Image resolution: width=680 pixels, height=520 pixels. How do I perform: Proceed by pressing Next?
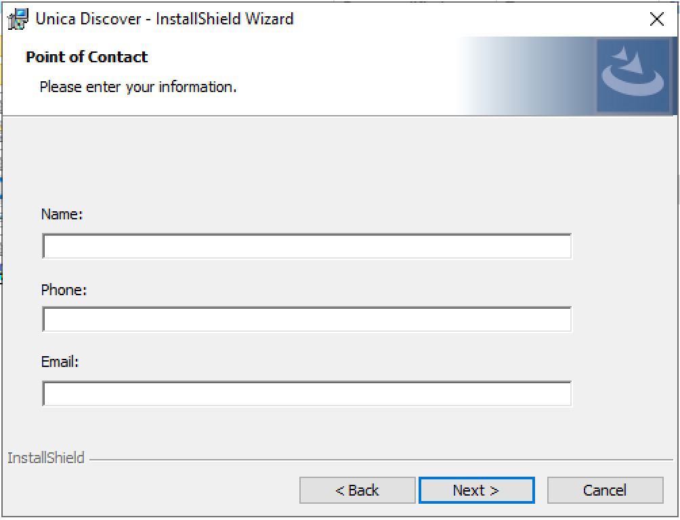476,490
